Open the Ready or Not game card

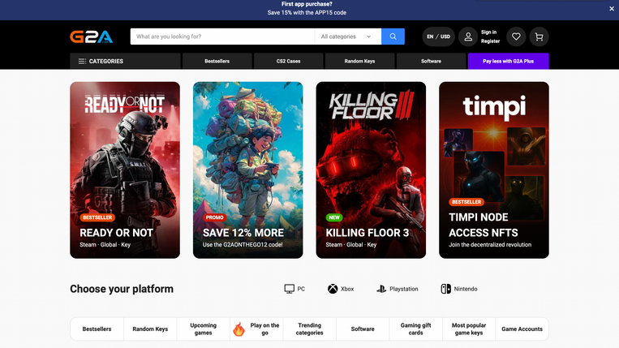(x=125, y=170)
